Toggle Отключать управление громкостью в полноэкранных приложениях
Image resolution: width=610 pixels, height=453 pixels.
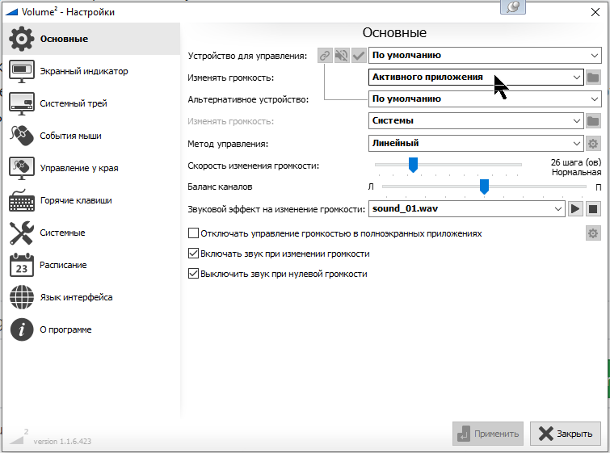(335, 233)
